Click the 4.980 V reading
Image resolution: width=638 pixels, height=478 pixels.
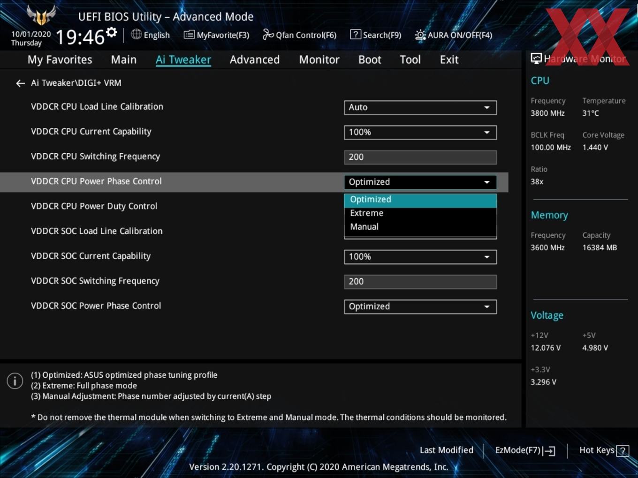coord(595,348)
